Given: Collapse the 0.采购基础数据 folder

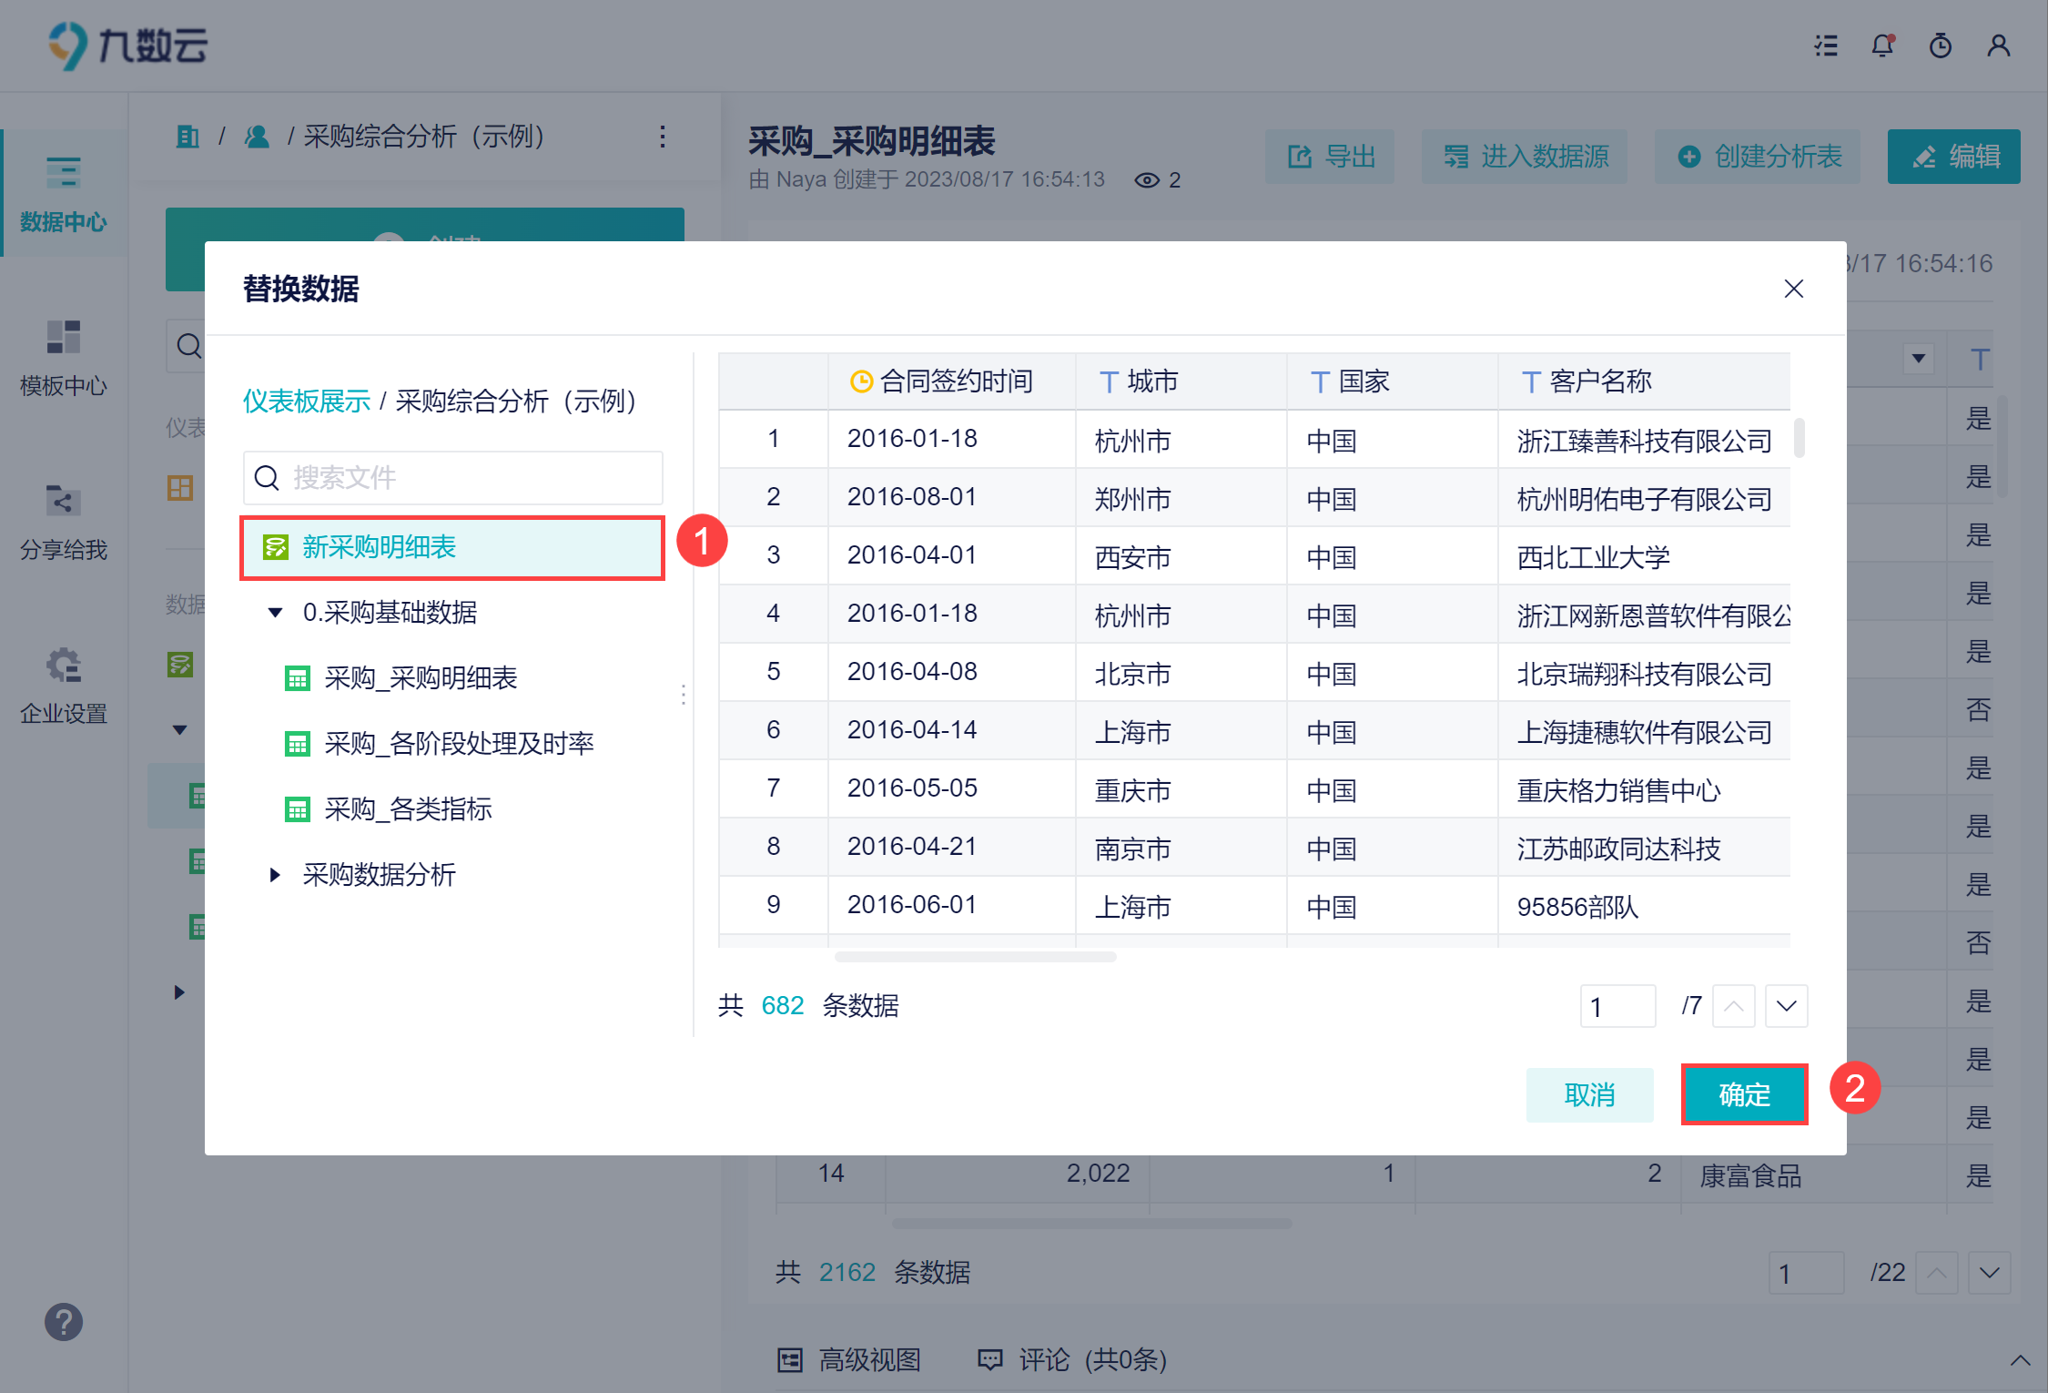Looking at the screenshot, I should click(x=275, y=613).
